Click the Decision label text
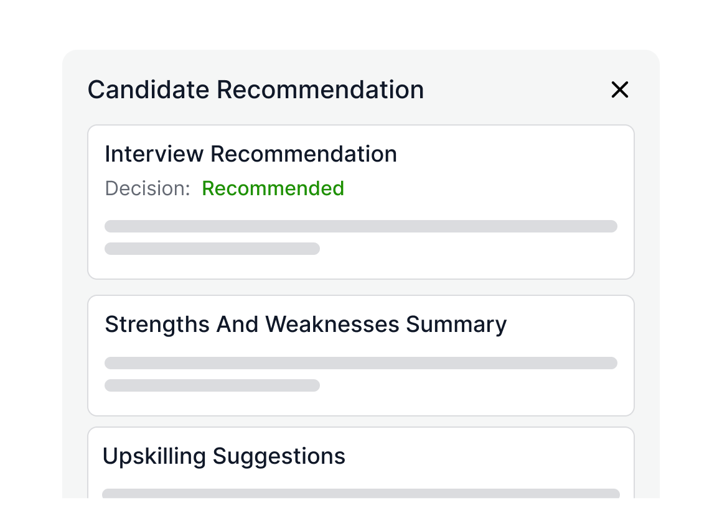 pos(147,188)
